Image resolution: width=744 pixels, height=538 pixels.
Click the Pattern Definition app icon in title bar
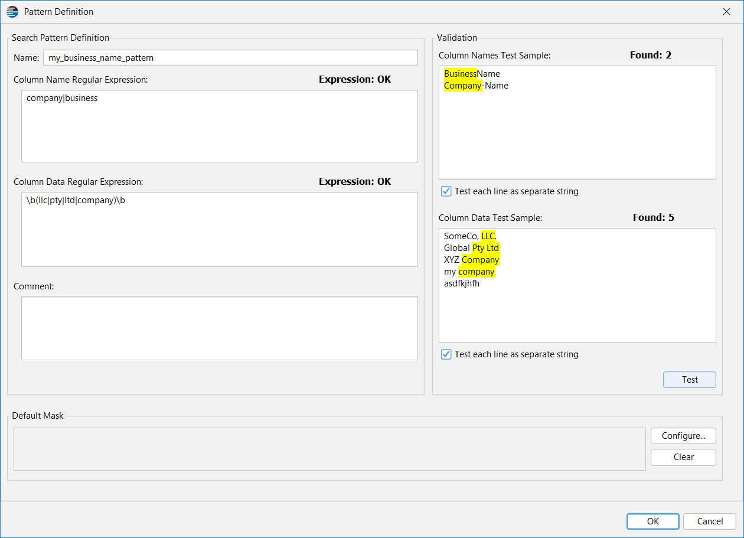click(x=12, y=12)
